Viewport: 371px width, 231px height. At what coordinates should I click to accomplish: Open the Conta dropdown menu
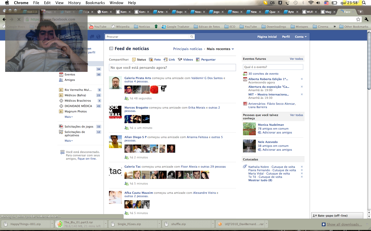301,37
